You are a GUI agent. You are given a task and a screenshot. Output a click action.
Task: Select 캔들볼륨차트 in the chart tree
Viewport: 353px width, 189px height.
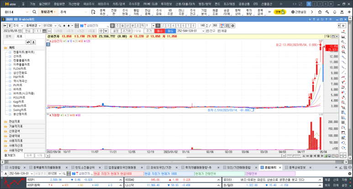point(21,61)
